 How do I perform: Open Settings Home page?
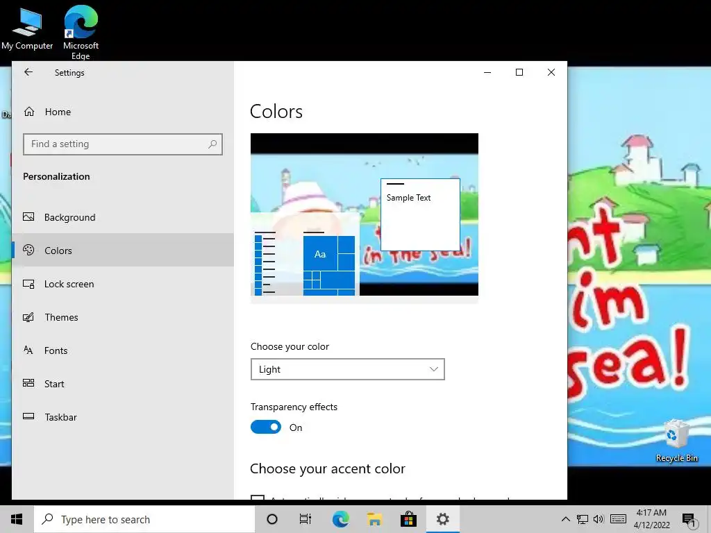point(122,112)
